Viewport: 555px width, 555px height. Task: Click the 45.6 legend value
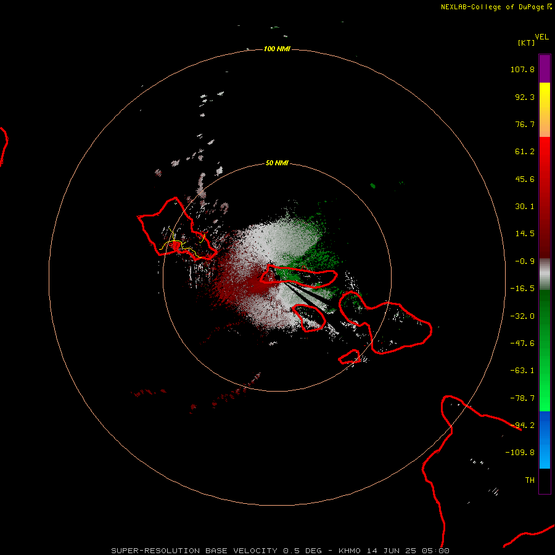(x=525, y=179)
